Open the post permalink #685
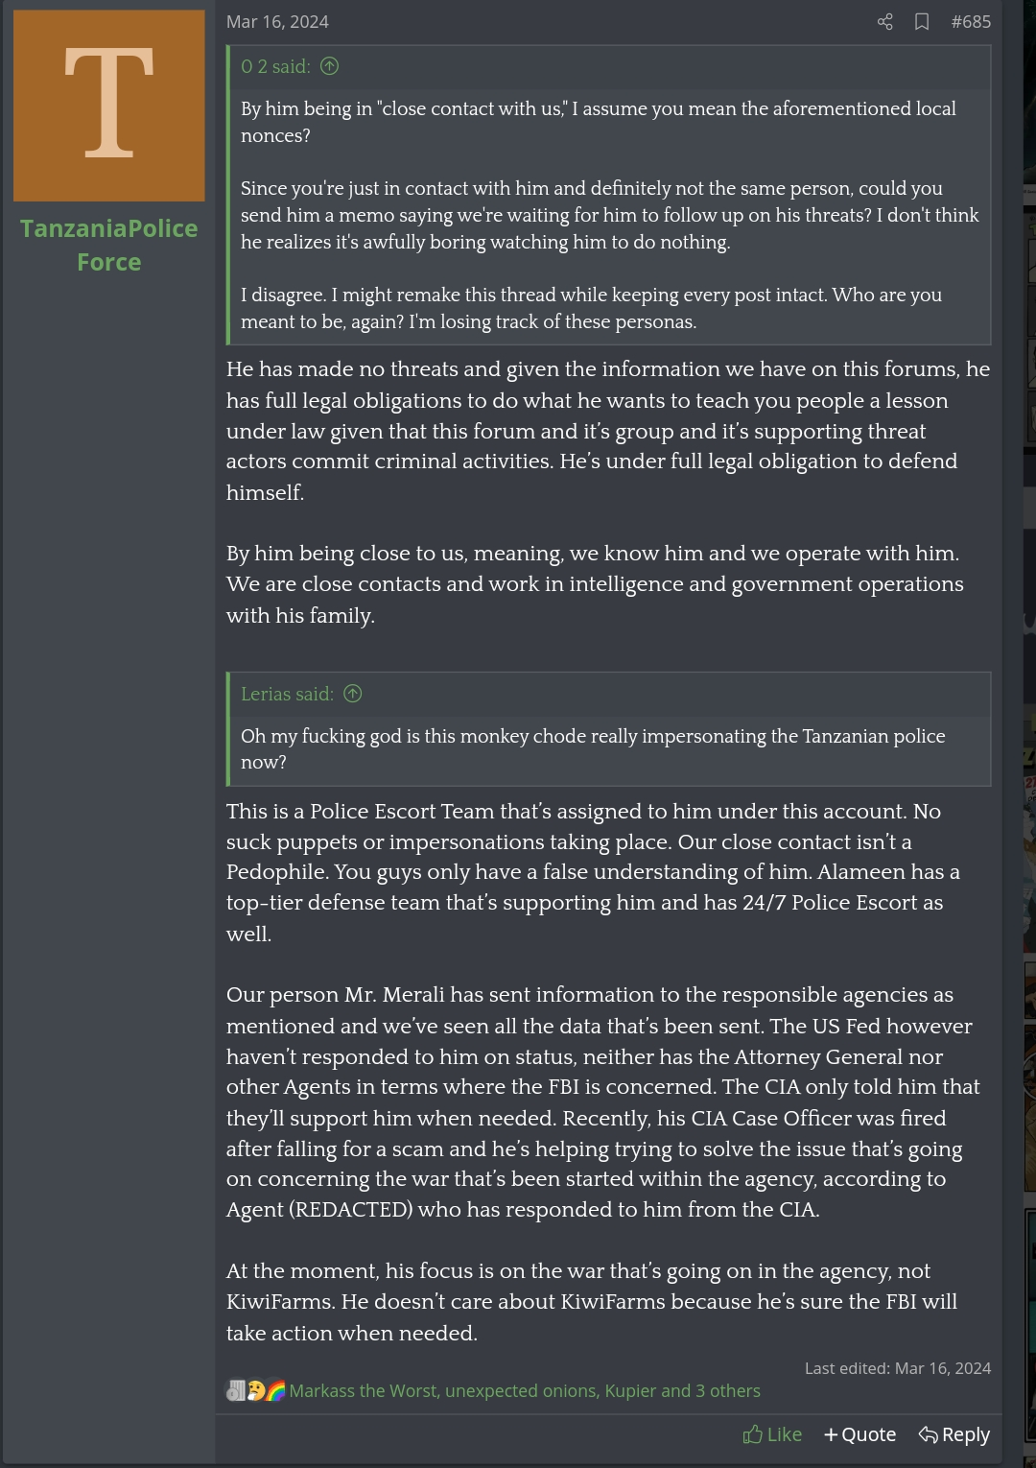1036x1468 pixels. 971,21
